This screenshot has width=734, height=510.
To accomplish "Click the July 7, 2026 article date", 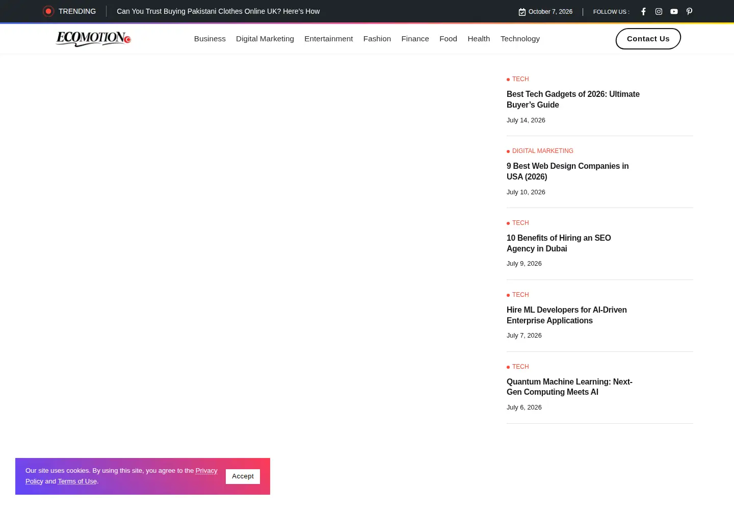I will point(524,336).
